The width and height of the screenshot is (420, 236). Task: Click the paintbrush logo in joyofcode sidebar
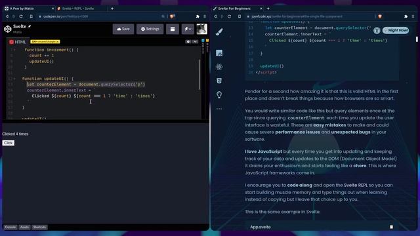click(219, 32)
